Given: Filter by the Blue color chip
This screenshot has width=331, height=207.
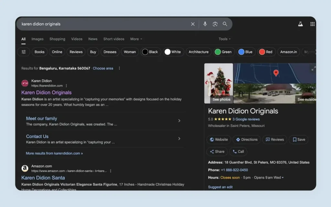Looking at the screenshot, I should point(246,52).
